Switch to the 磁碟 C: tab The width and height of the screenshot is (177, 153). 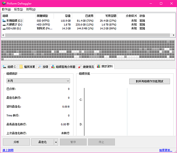[x=10, y=67]
